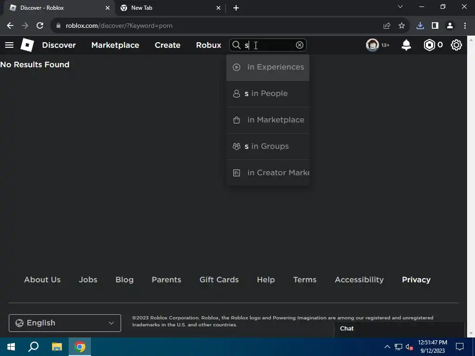
Task: Open Windows notification center
Action: pyautogui.click(x=460, y=347)
